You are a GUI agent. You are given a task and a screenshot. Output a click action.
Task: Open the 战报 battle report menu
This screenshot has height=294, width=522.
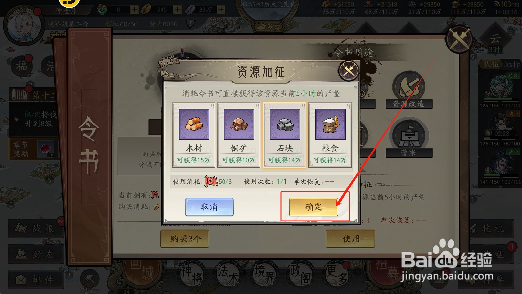[36, 228]
